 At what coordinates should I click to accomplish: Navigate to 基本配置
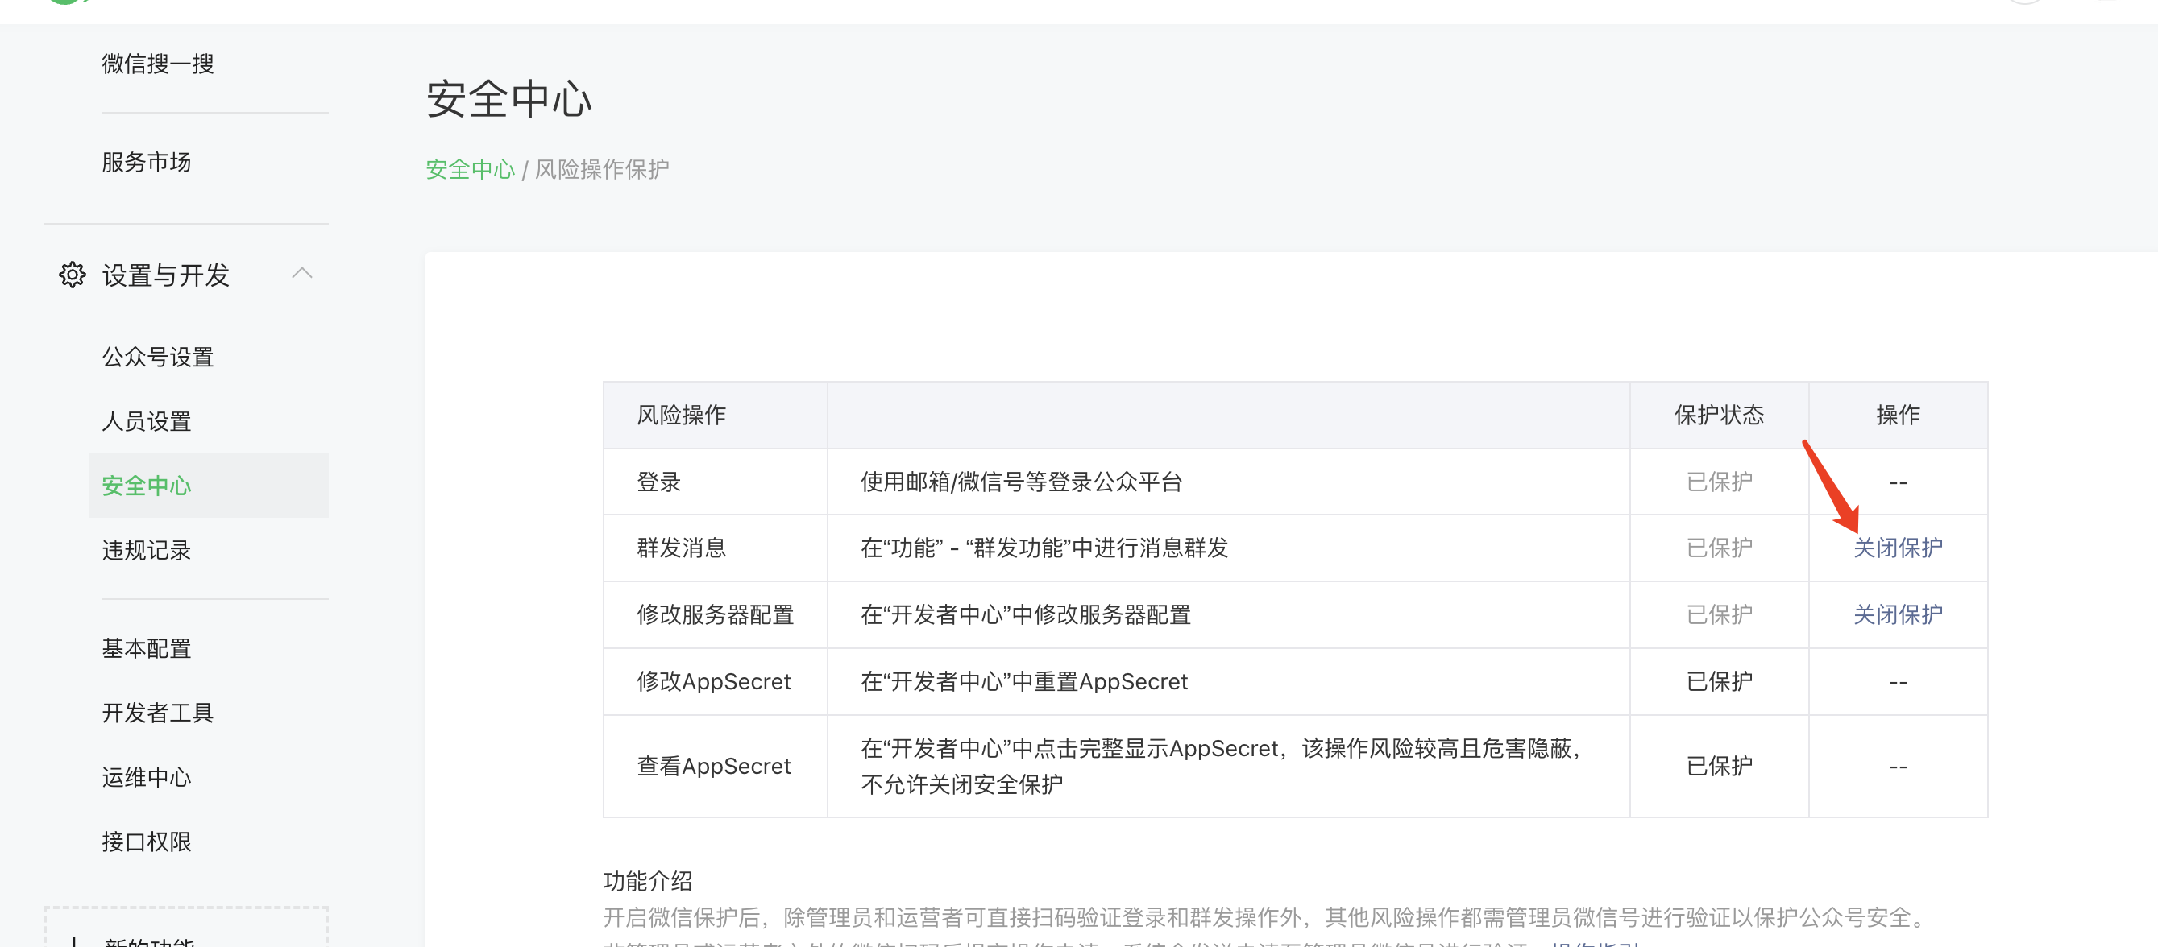[147, 648]
